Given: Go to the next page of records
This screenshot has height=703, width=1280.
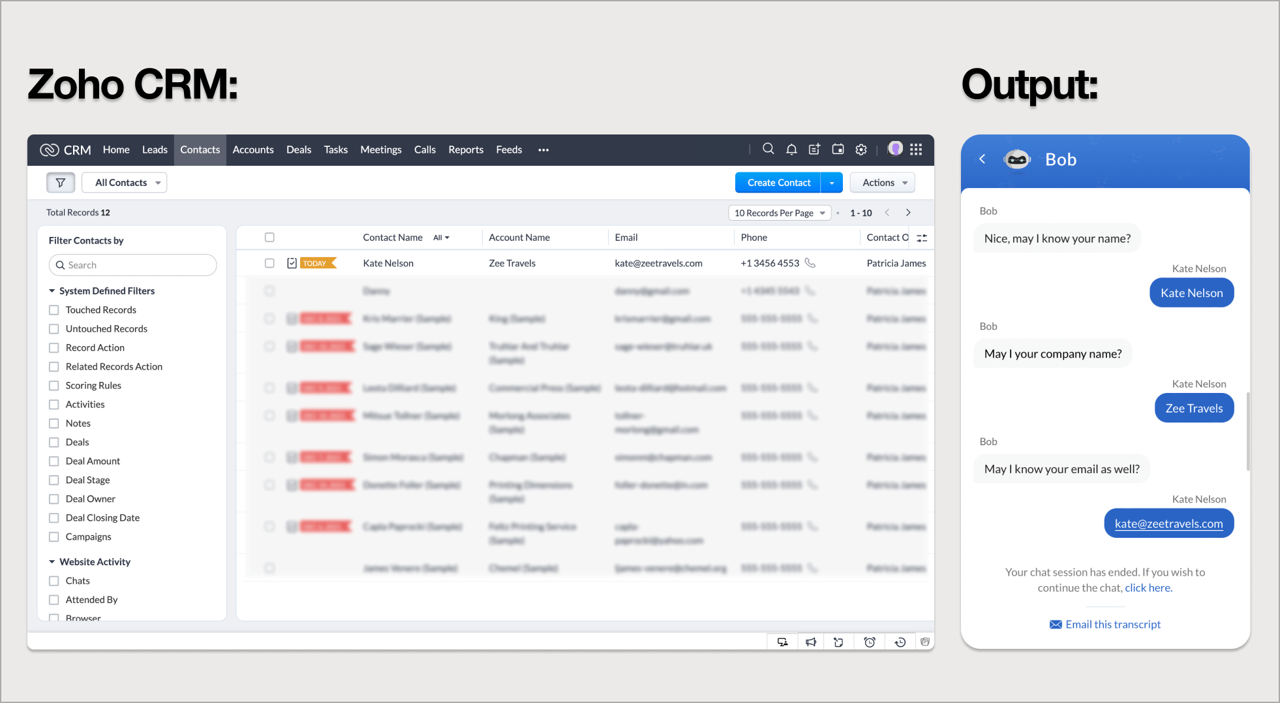Looking at the screenshot, I should 908,213.
